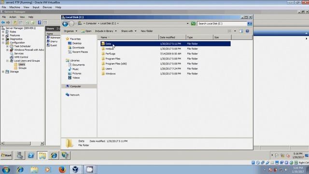Screen dimensions: 309x174
Task: Open Desktop in Favorites
Action: (77, 43)
